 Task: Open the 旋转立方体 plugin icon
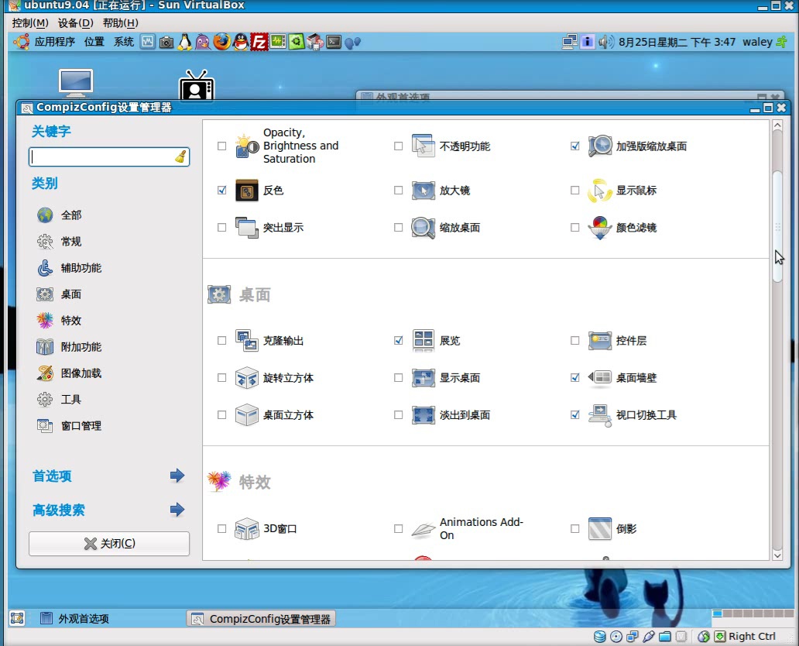(247, 378)
